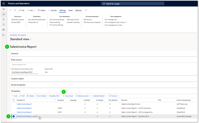The height and width of the screenshot is (123, 199).
Task: Click Set default in Templates toolbar
Action: pyautogui.click(x=41, y=96)
